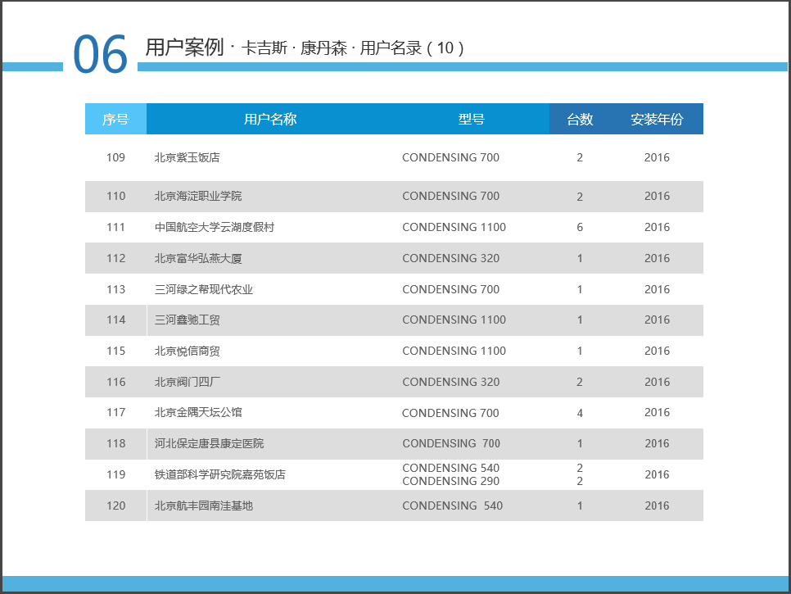Select row number 115

coord(115,351)
